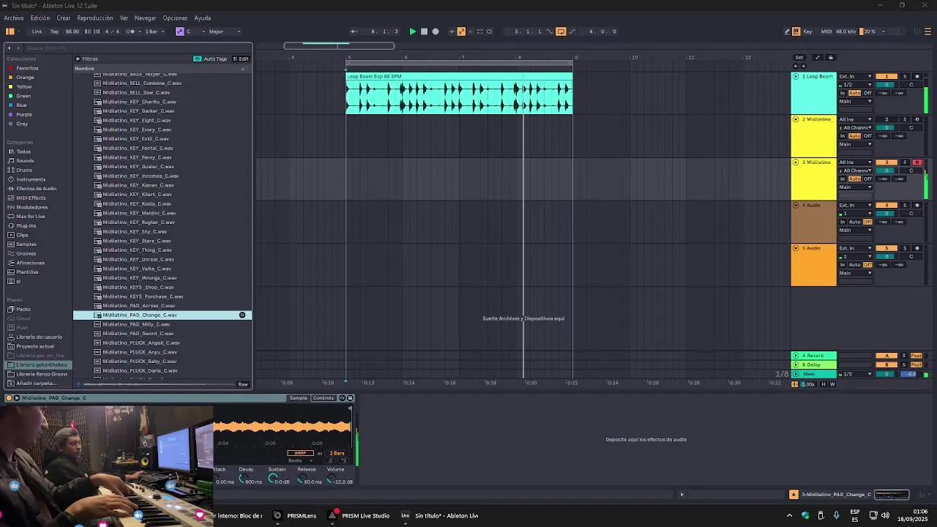Open the quantization 1 Bar dropdown
Screen dimensions: 937x527
click(x=154, y=31)
